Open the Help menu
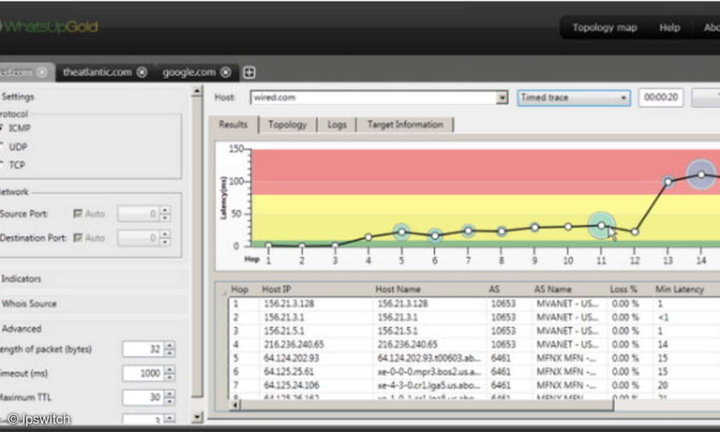Screen dimensions: 720x432 point(670,28)
